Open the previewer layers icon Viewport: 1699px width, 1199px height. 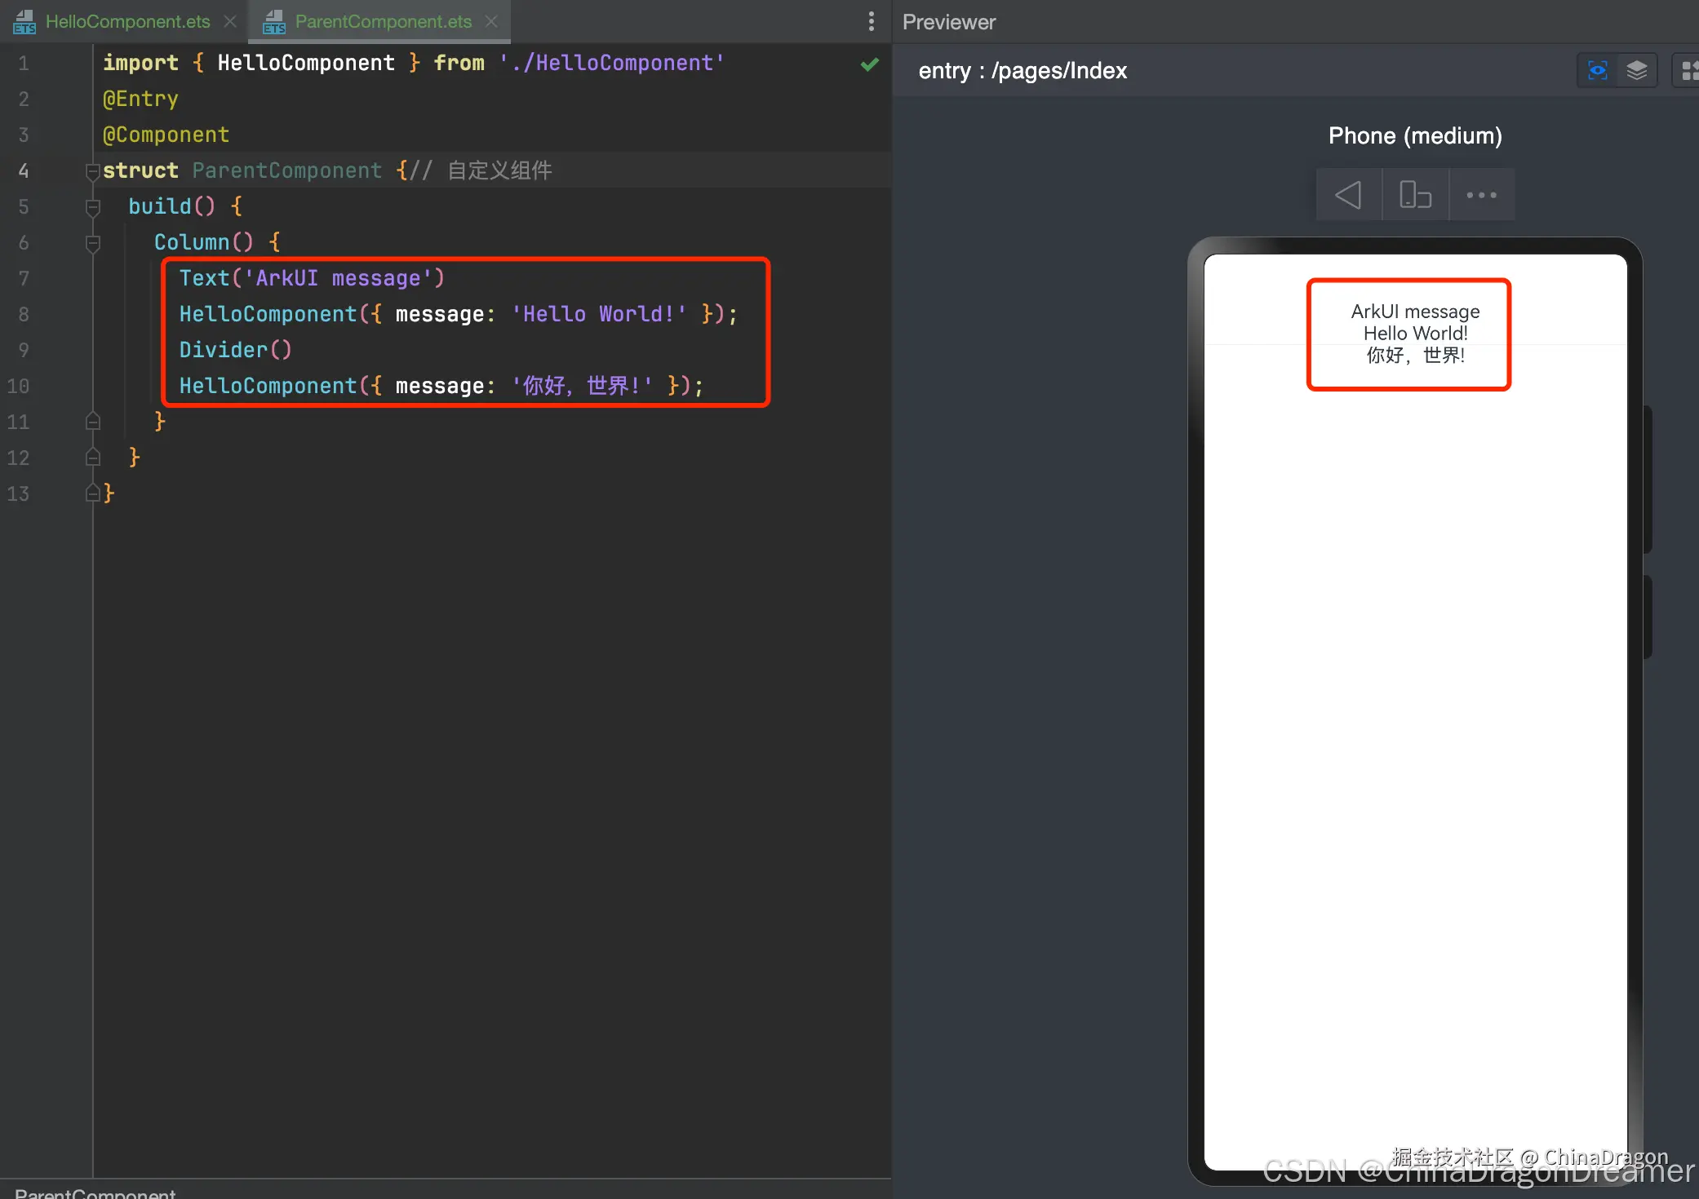click(1636, 71)
